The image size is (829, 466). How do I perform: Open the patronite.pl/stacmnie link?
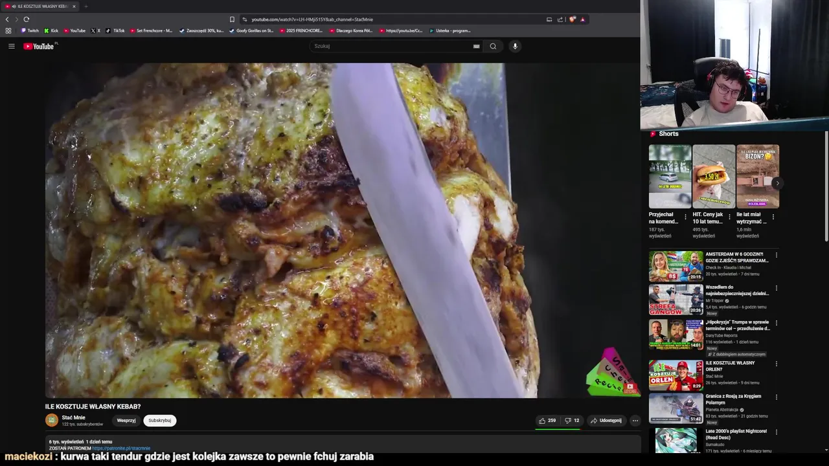click(121, 449)
